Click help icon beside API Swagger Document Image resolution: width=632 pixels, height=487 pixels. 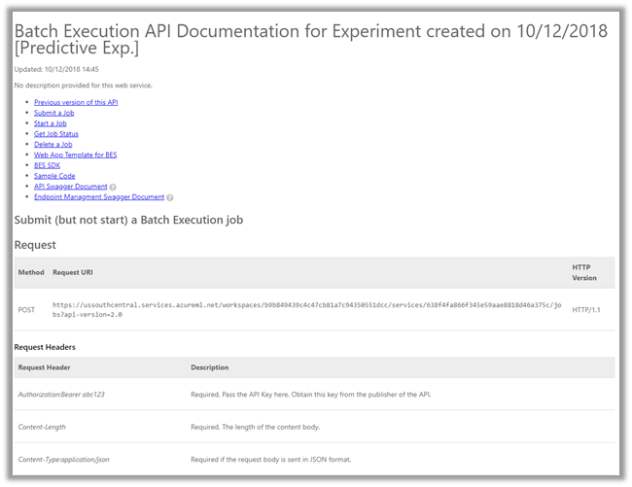point(113,187)
